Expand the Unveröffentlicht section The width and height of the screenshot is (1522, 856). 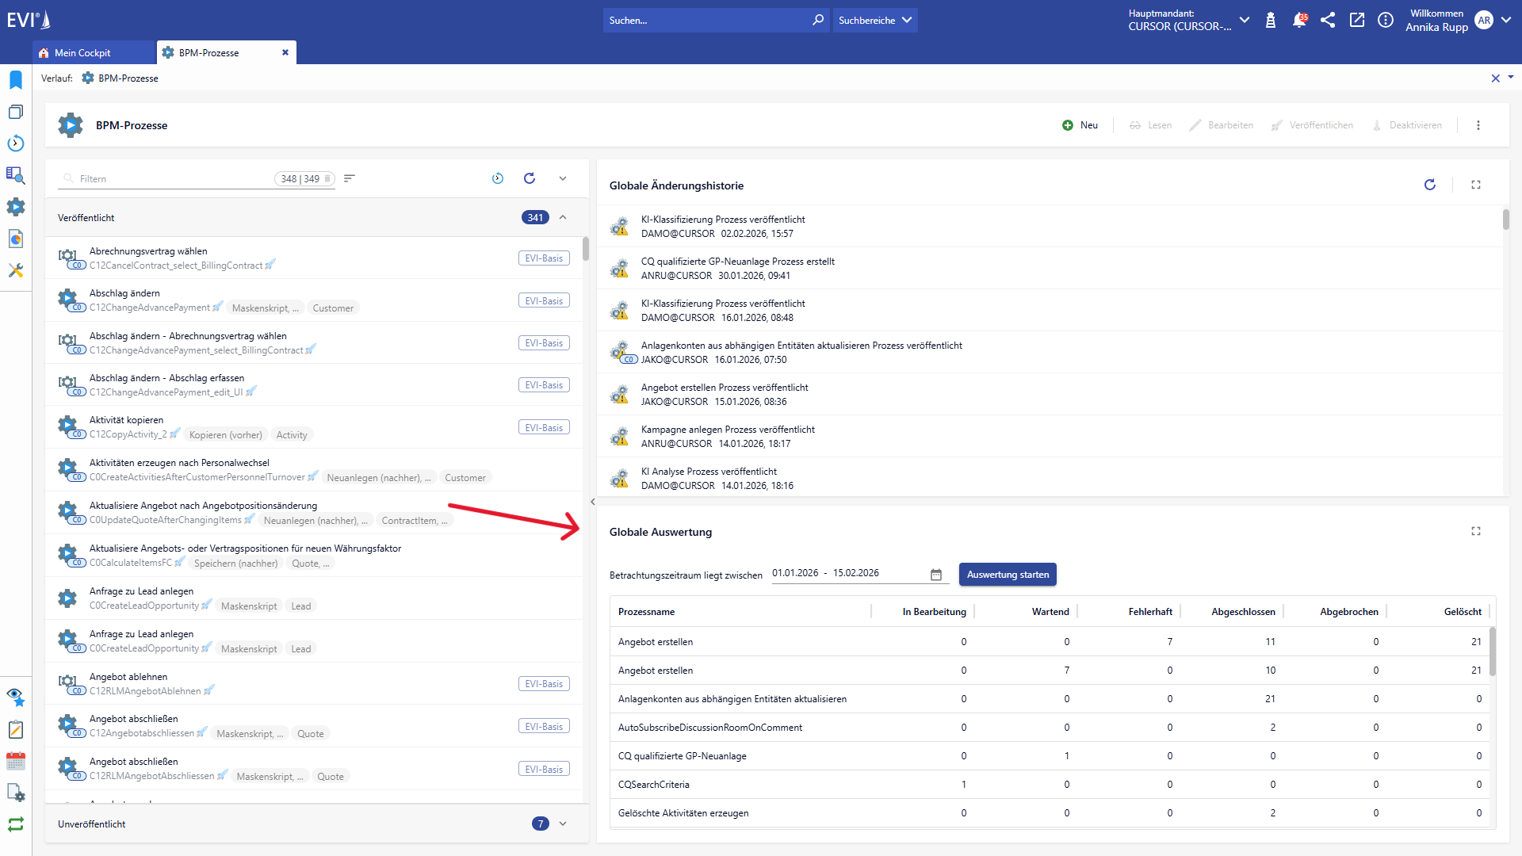[563, 824]
